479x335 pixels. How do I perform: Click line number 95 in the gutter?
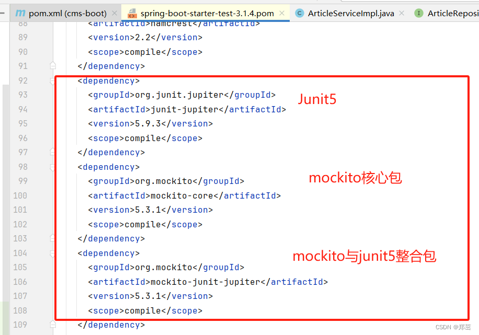(x=23, y=123)
